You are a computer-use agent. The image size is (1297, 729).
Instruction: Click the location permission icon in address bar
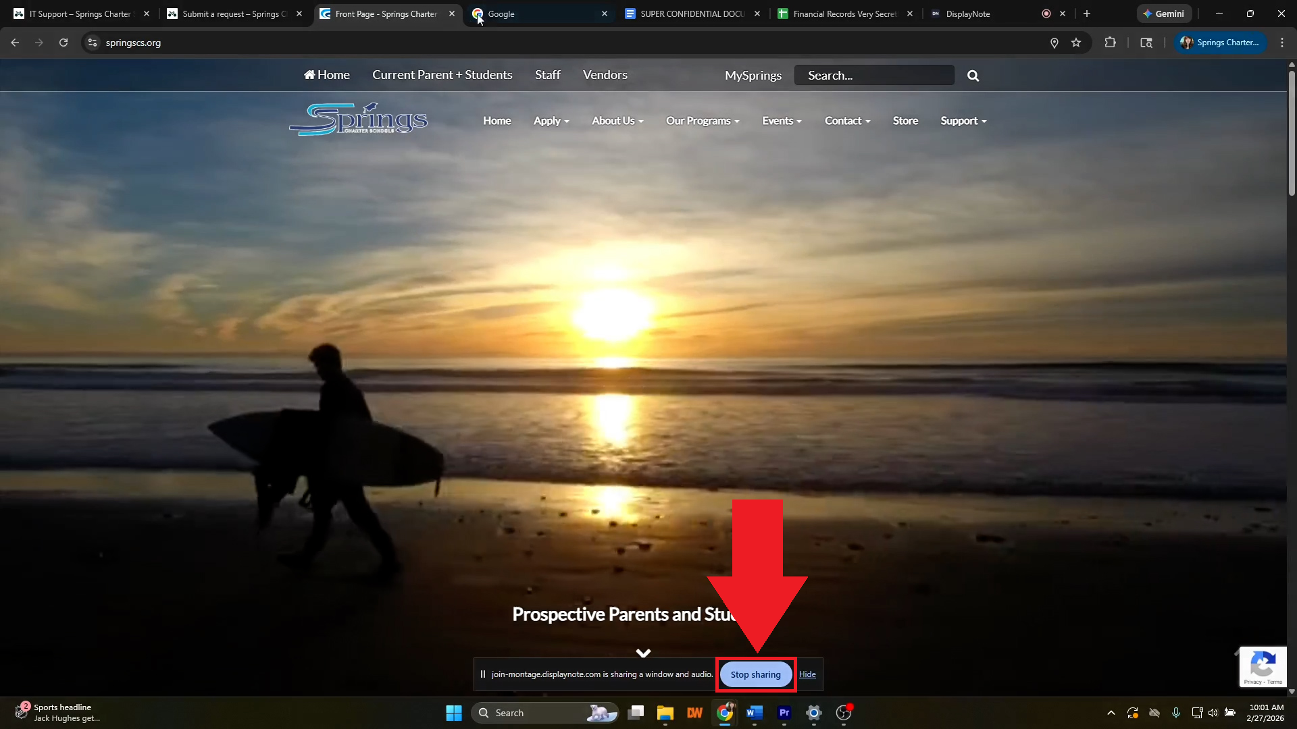(x=1054, y=43)
